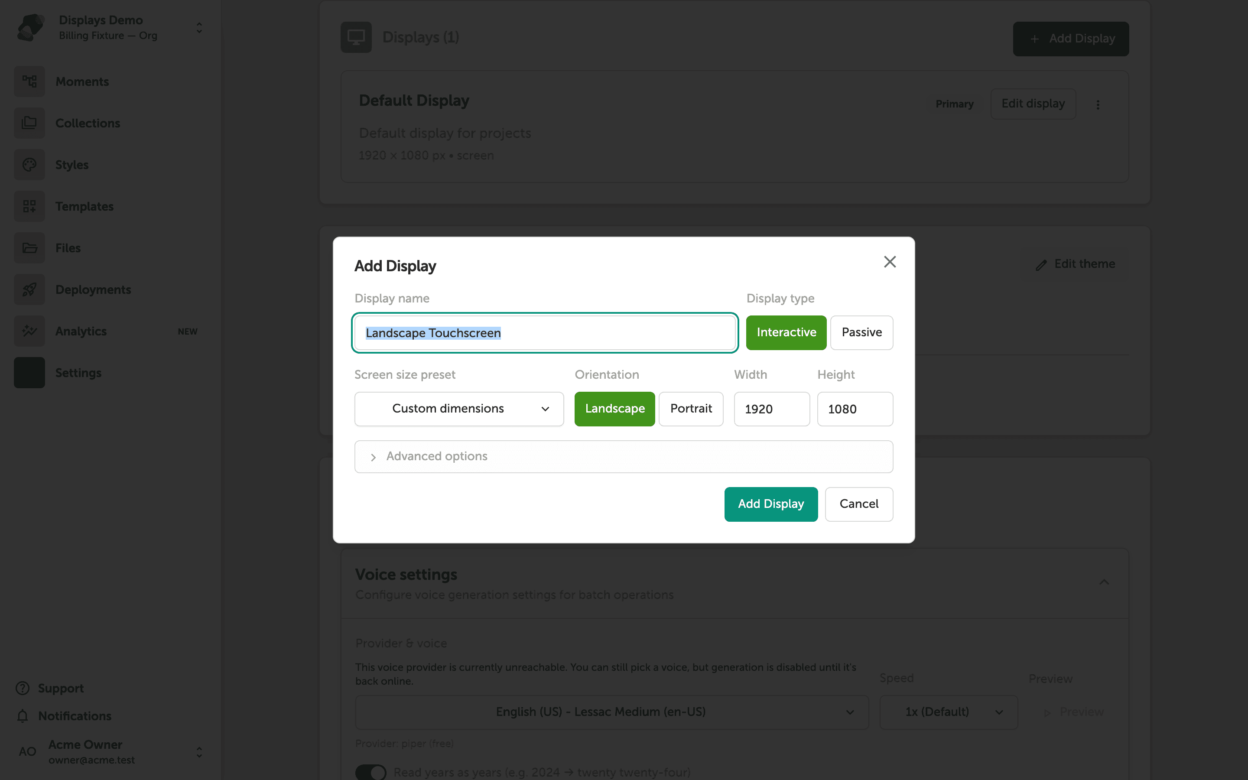Open the Collections folder icon
This screenshot has width=1248, height=780.
tap(29, 123)
